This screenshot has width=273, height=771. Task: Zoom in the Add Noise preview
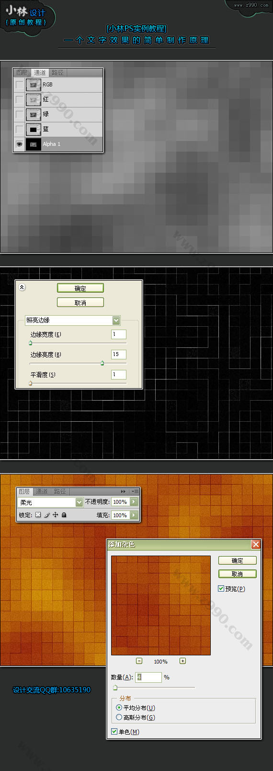click(182, 661)
